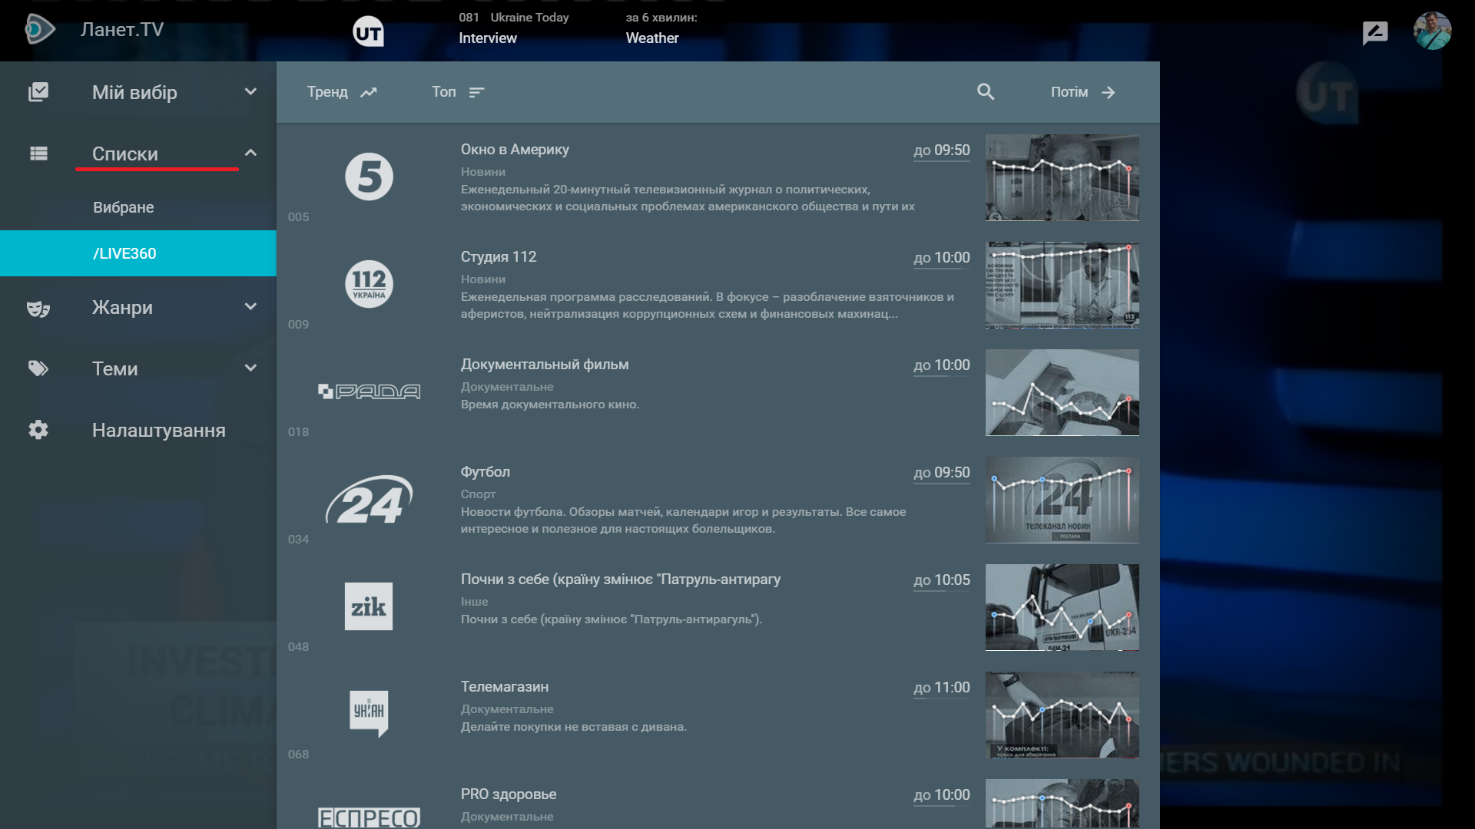This screenshot has height=829, width=1475.
Task: Select the 112 Ukraine channel logo
Action: (x=369, y=284)
